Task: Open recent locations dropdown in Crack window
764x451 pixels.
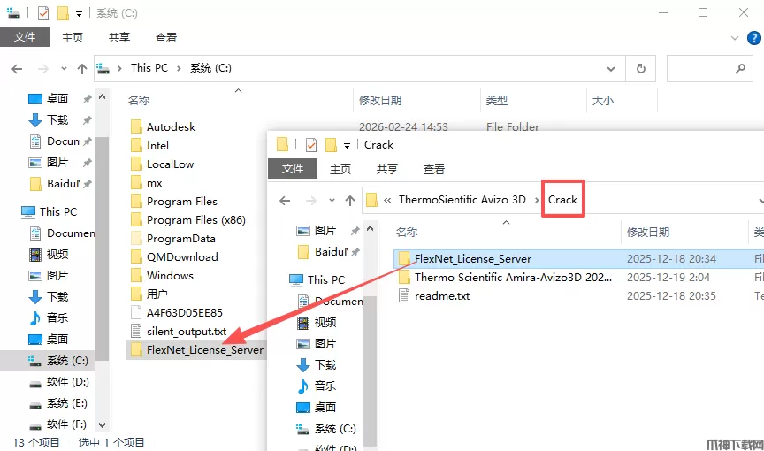Action: point(332,200)
